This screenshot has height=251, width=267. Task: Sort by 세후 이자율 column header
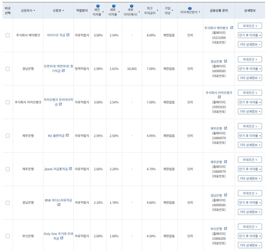[114, 12]
